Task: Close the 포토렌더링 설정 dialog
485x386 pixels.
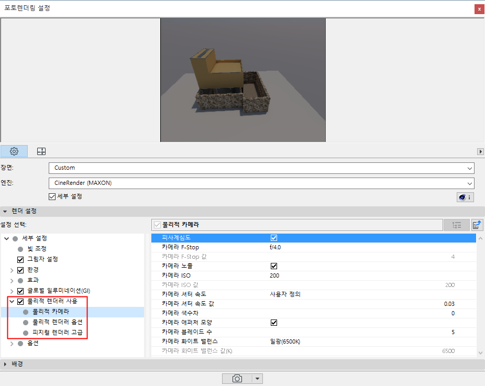Action: (479, 9)
